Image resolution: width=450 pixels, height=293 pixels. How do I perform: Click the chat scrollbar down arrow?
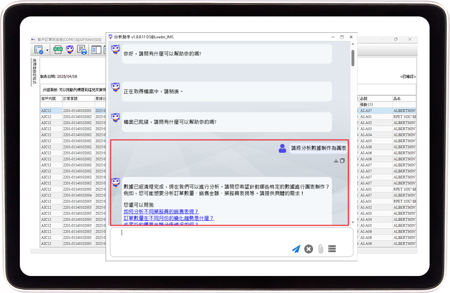click(352, 223)
